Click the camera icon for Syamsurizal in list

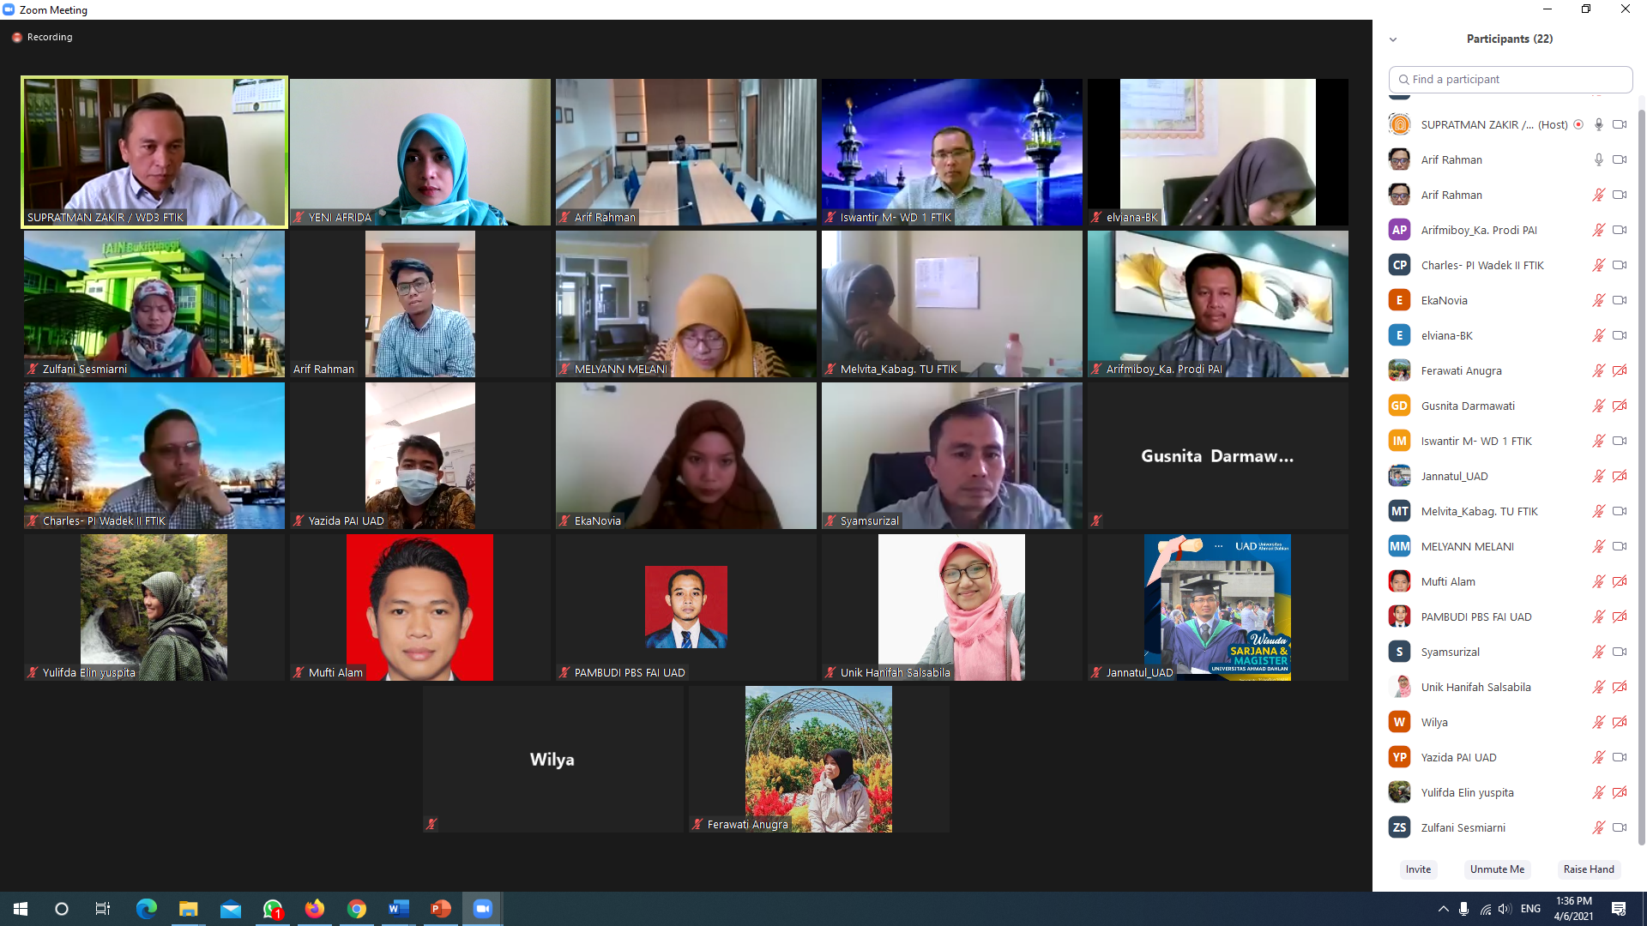tap(1620, 652)
